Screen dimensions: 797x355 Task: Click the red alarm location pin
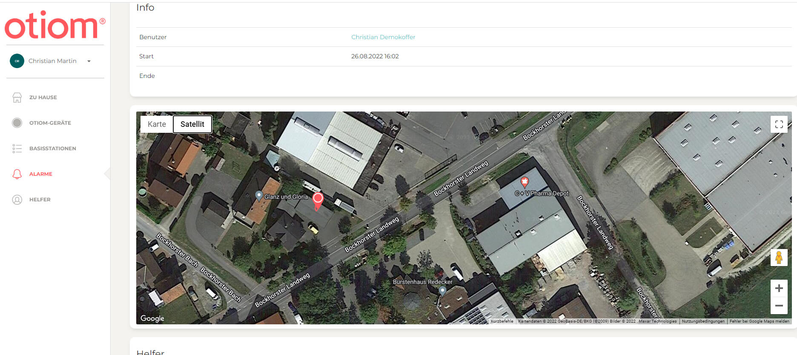tap(318, 199)
